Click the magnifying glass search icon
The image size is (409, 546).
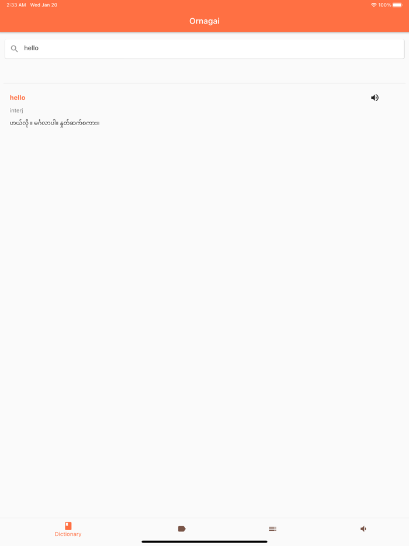[14, 49]
